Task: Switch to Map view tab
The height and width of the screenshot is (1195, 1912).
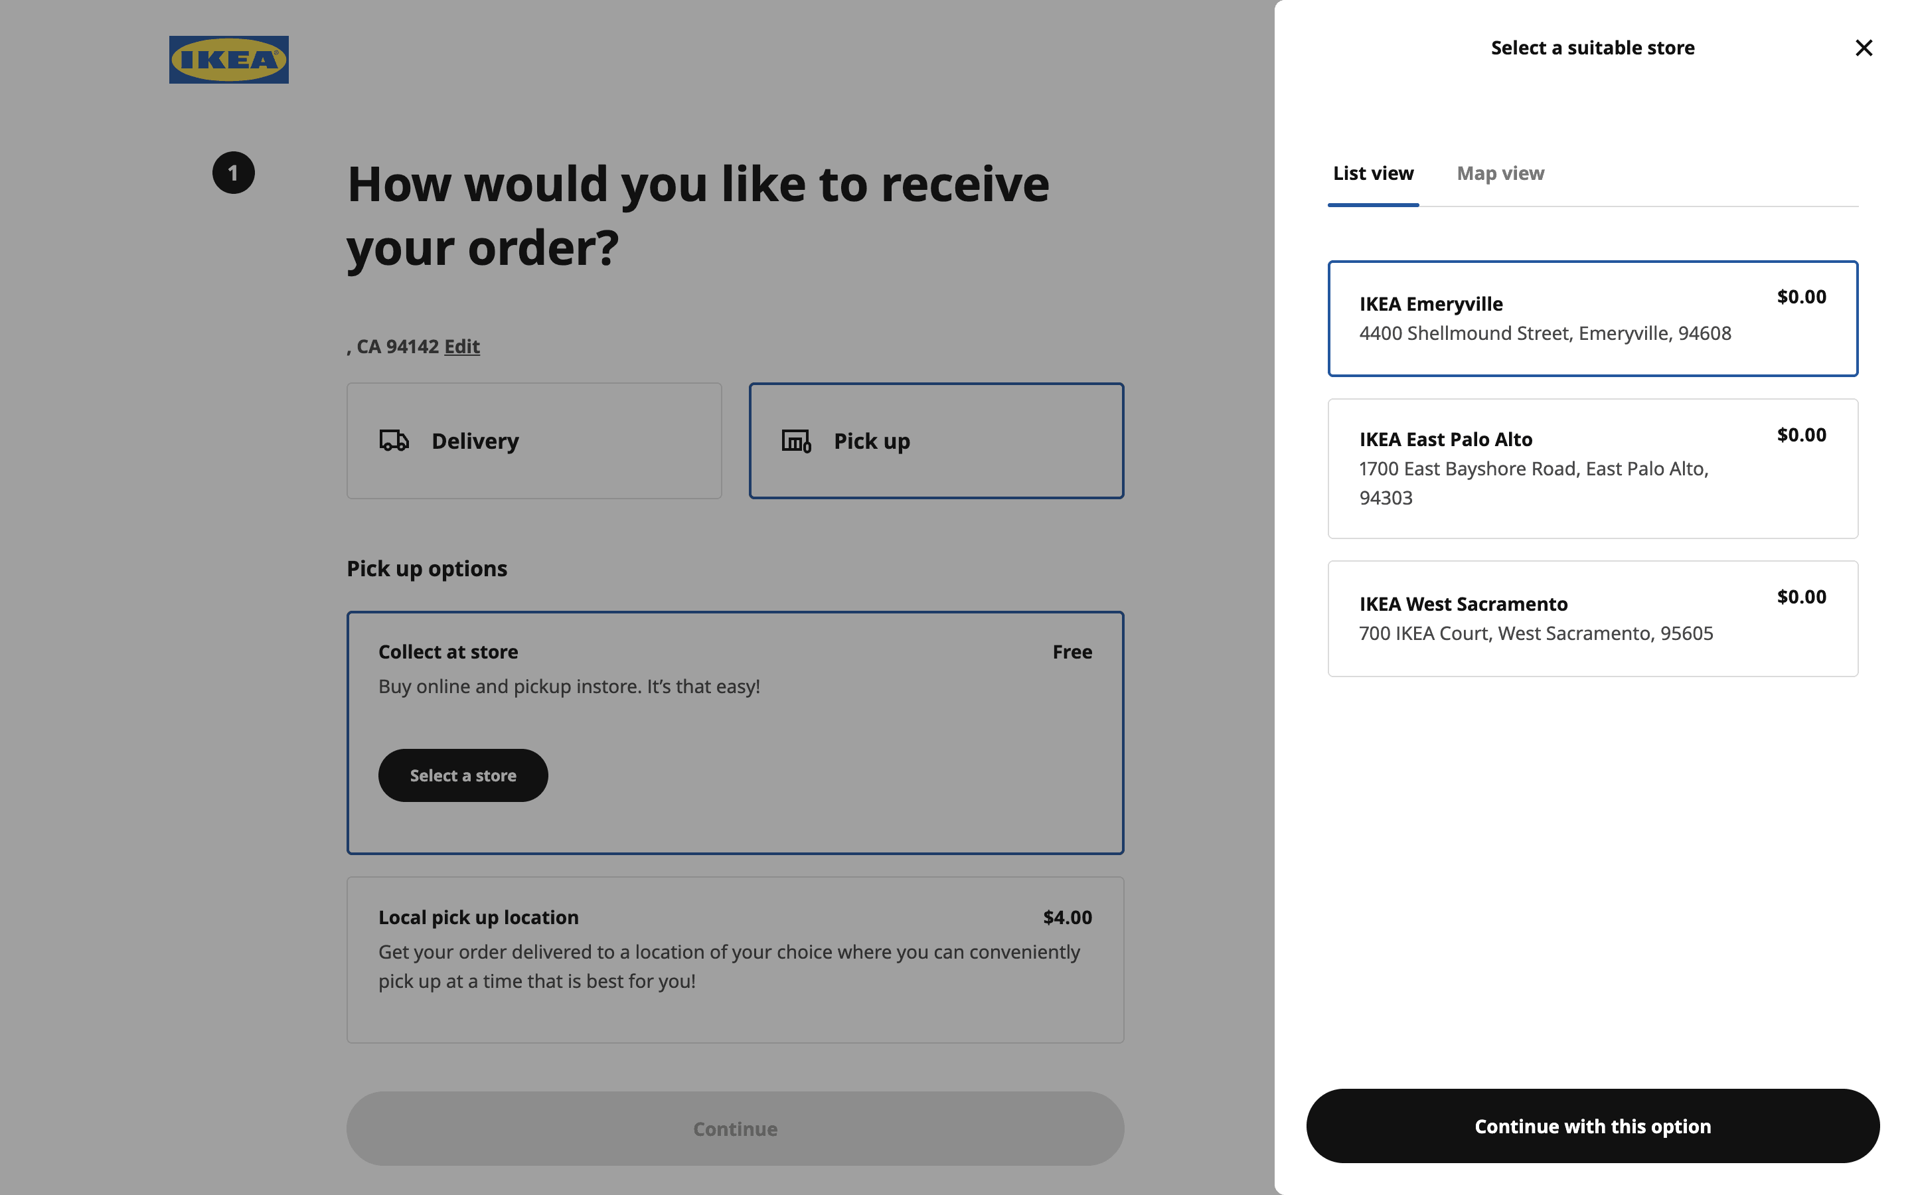Action: 1500,173
